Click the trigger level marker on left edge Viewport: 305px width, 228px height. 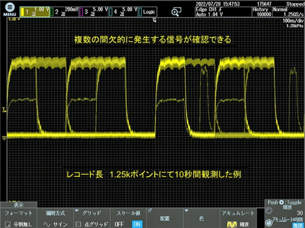(4, 110)
